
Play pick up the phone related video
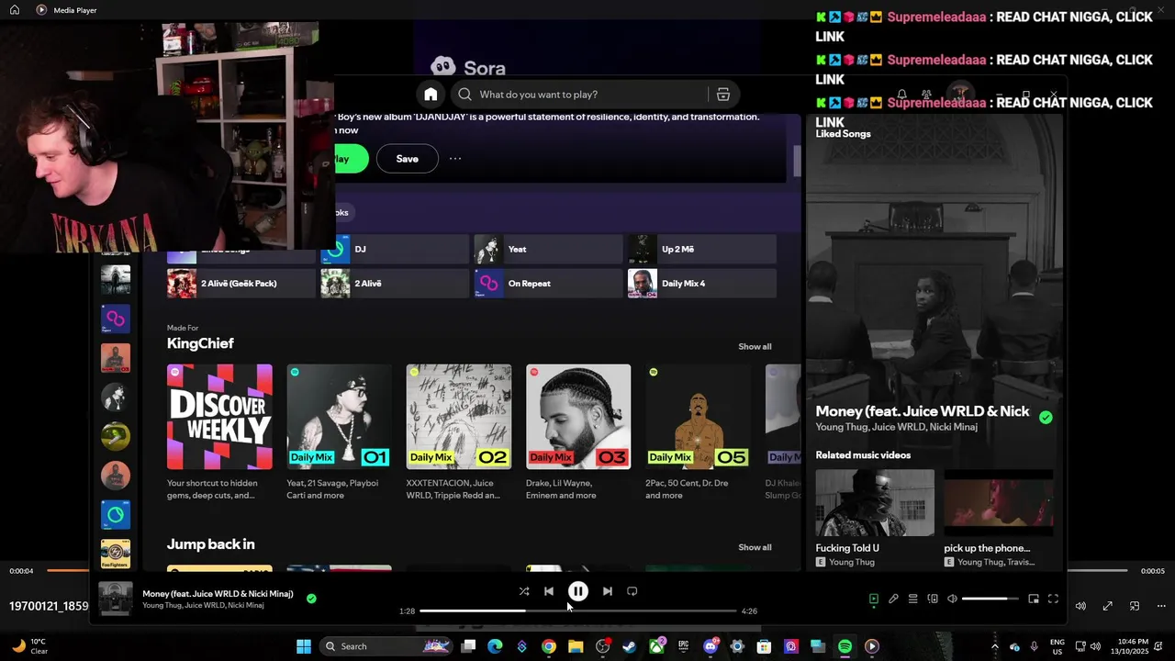[x=999, y=517]
